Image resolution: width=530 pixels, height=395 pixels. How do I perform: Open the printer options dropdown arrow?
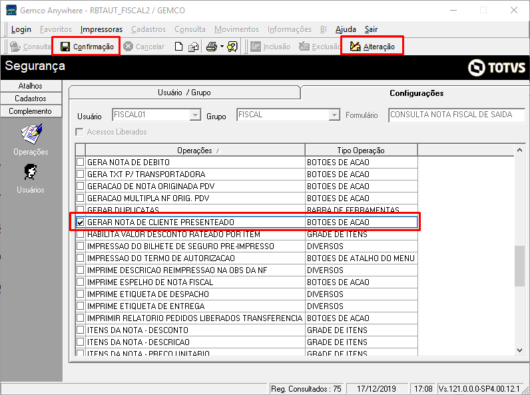click(222, 47)
